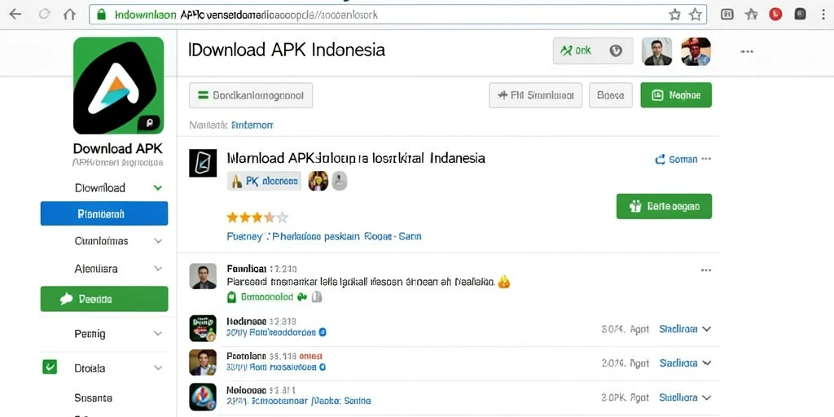
Task: Click the 'Nartarts Bintemon' breadcrumb link
Action: click(x=231, y=125)
